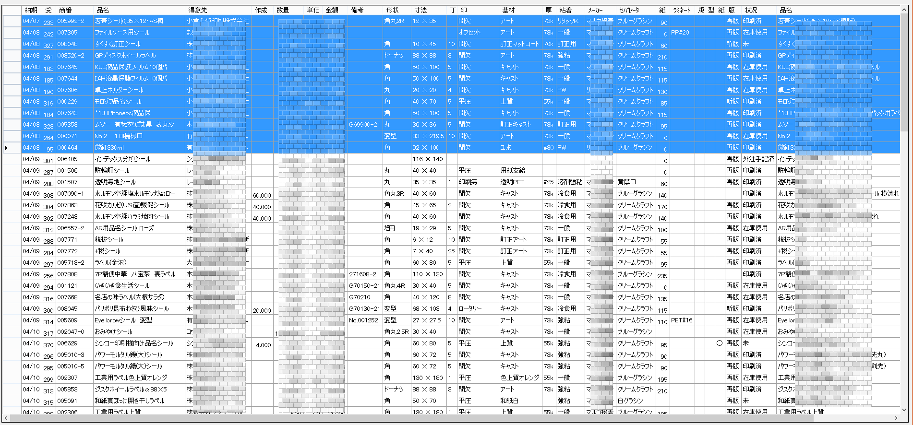Click the PET#16 laminate cell

pyautogui.click(x=682, y=320)
